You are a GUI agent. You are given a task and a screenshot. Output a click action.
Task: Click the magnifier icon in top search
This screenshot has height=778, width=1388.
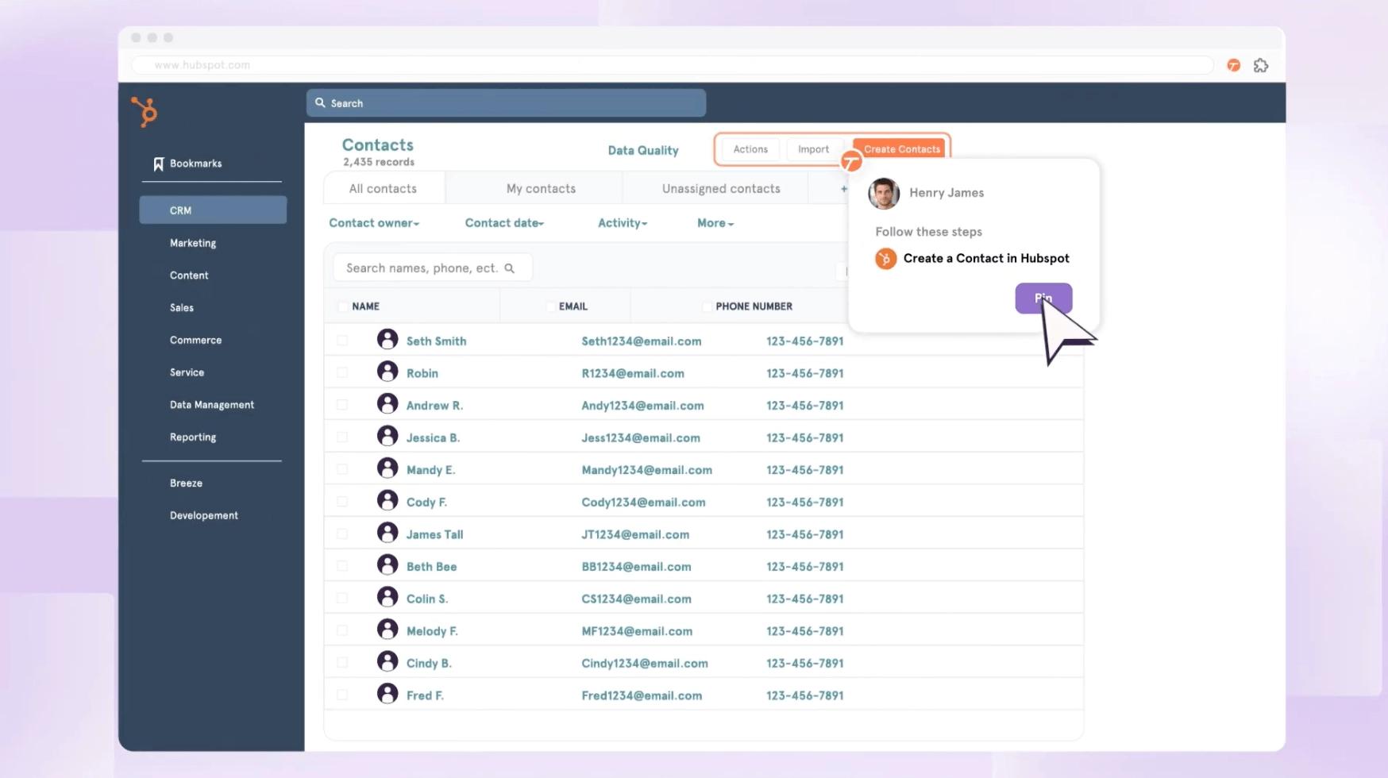tap(320, 102)
